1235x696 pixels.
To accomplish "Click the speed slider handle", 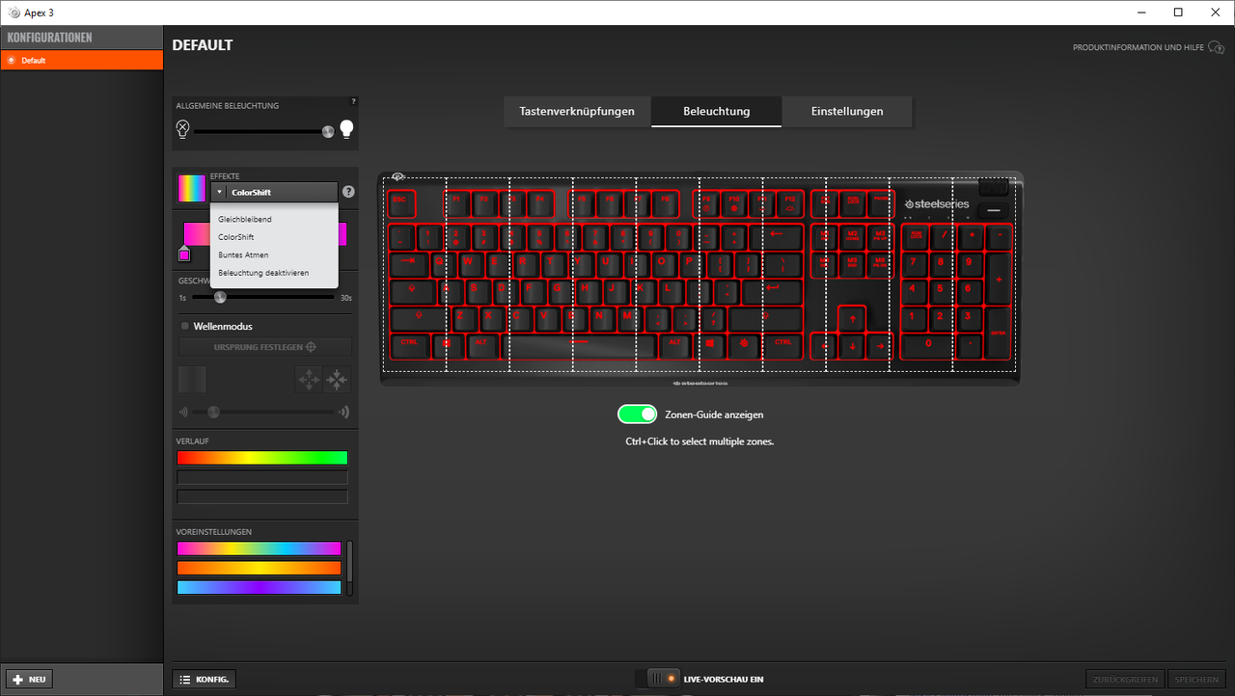I will [220, 297].
